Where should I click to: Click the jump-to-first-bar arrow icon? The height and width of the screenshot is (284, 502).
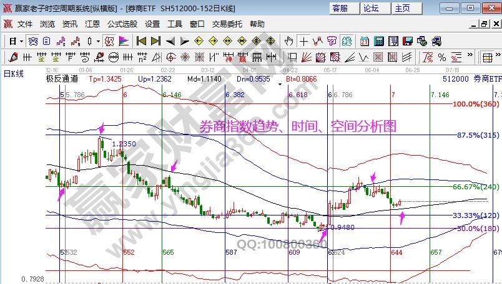pyautogui.click(x=141, y=41)
